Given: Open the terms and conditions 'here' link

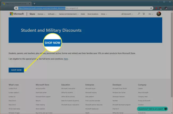Looking at the screenshot, I should (x=66, y=59).
